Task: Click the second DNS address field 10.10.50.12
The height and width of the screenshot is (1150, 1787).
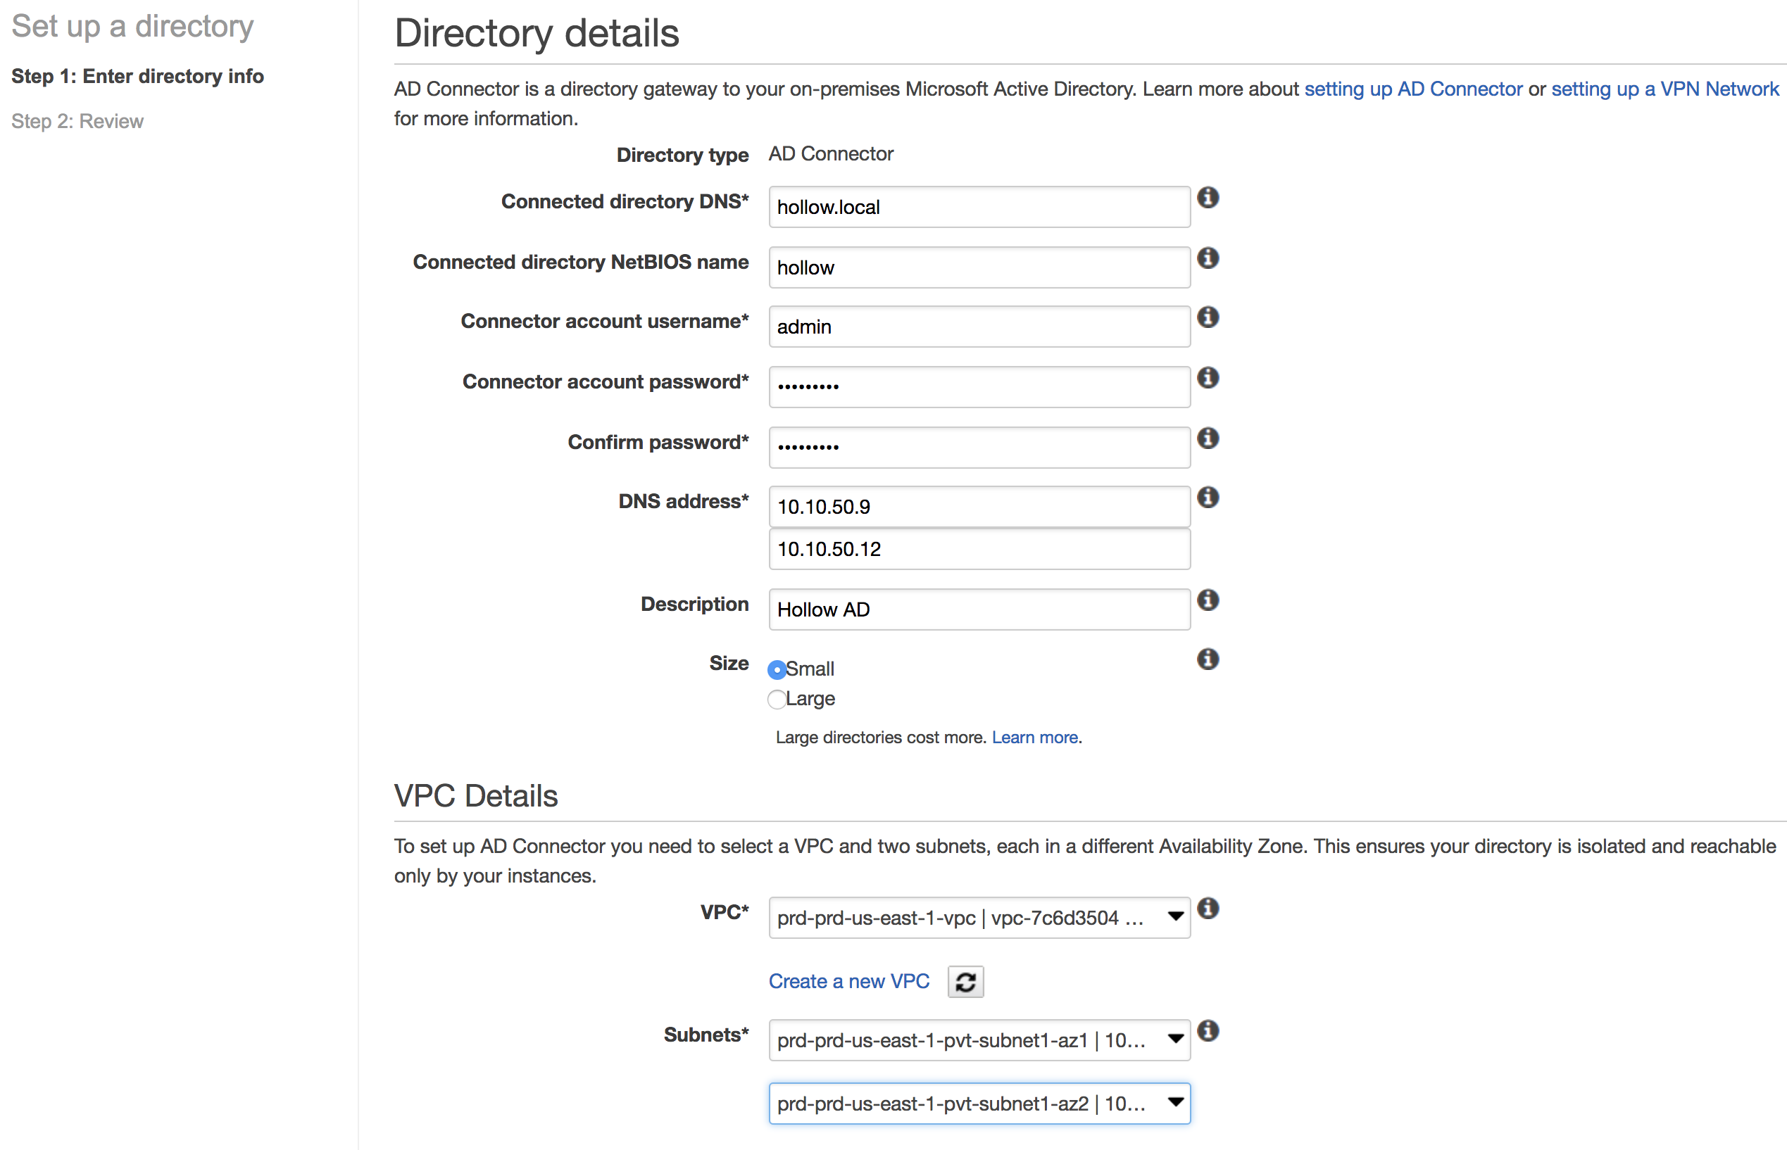Action: pyautogui.click(x=979, y=550)
